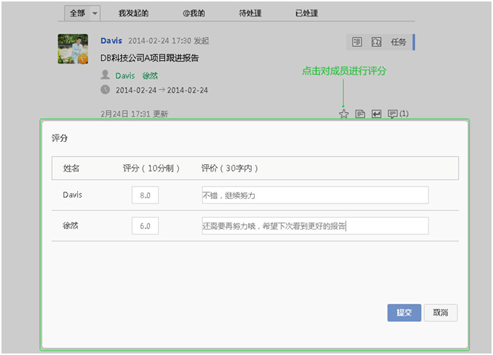
Task: Click the 任务 label button
Action: [399, 42]
